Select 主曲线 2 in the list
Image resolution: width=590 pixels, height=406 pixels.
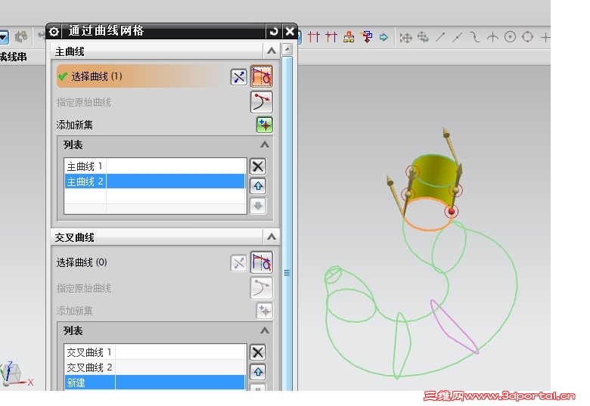(x=155, y=181)
